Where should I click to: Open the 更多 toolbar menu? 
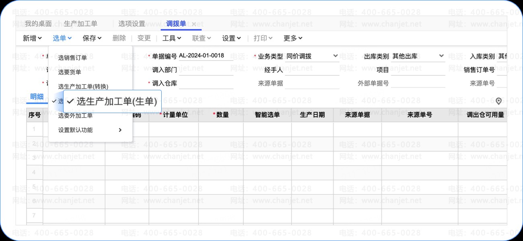coord(293,38)
